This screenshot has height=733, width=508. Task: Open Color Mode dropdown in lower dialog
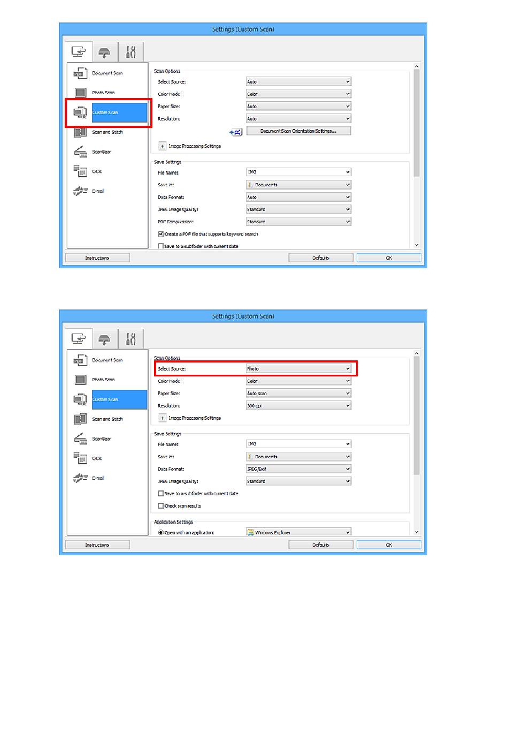(x=298, y=381)
